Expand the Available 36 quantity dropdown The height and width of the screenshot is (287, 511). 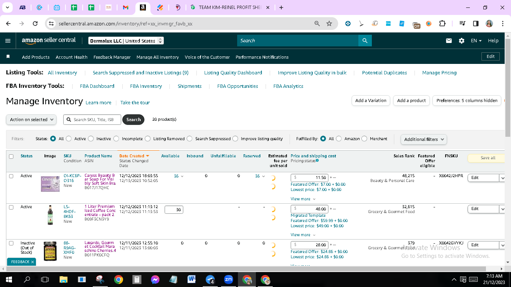178,176
